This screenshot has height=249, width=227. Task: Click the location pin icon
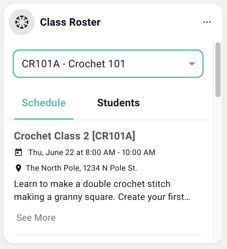(x=18, y=168)
